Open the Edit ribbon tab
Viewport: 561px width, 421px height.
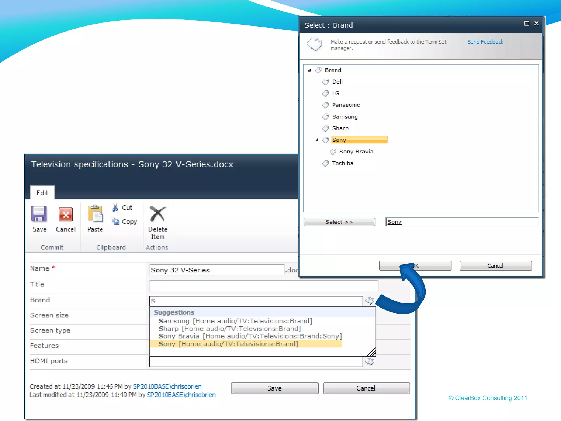pos(42,193)
